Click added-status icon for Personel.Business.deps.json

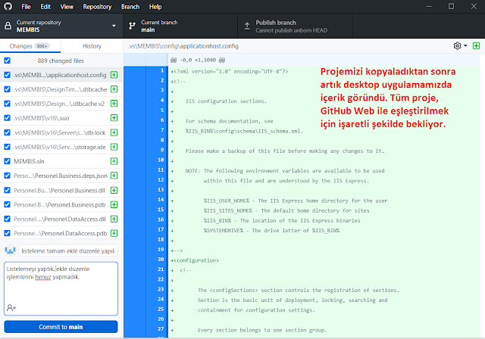point(114,176)
